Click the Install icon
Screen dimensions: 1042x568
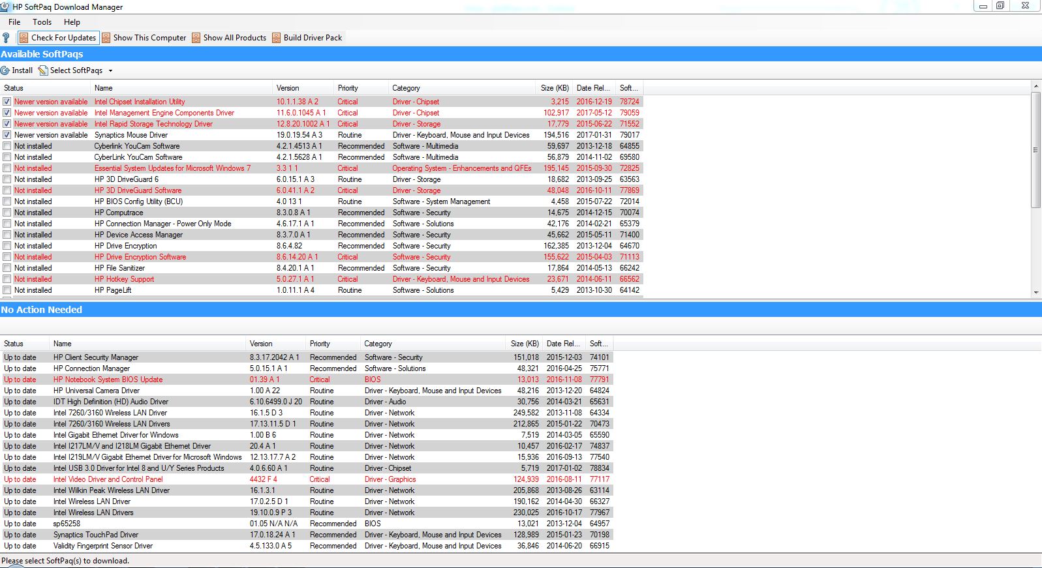pyautogui.click(x=5, y=70)
